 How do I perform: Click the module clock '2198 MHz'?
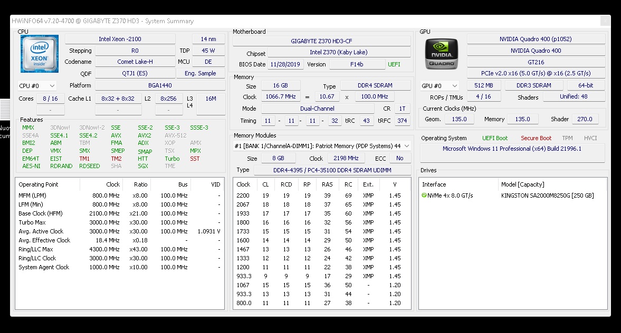(346, 158)
